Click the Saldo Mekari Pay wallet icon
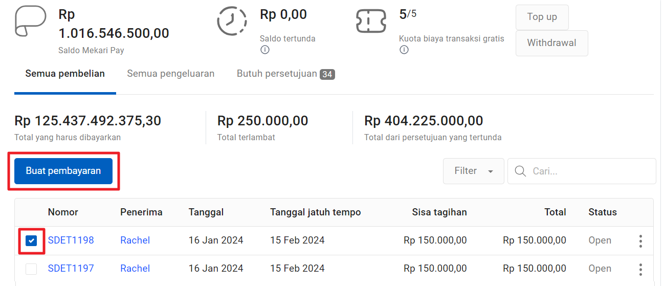The image size is (664, 286). point(30,21)
